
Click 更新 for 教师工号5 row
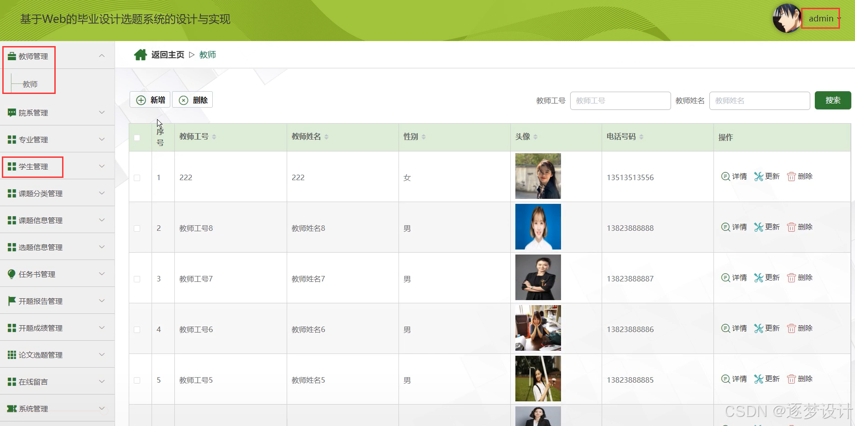[x=767, y=379]
